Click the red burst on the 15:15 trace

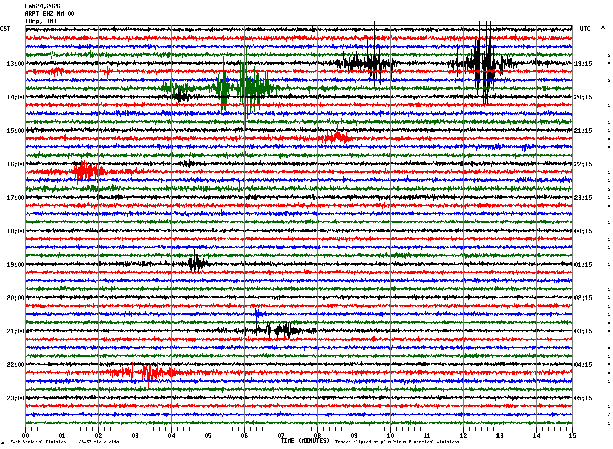pyautogui.click(x=335, y=137)
